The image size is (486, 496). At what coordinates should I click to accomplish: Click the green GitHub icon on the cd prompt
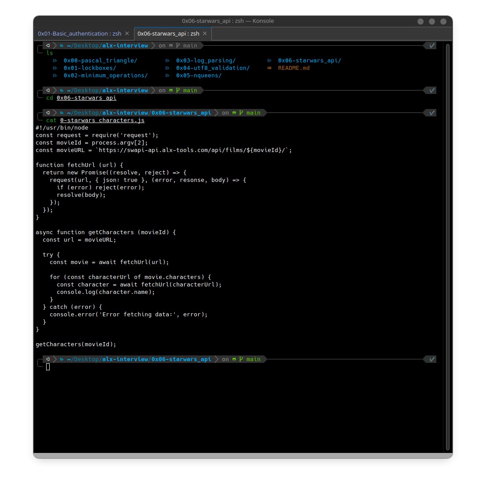click(x=171, y=91)
